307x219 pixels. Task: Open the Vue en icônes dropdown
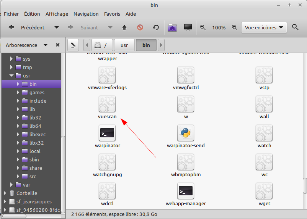pyautogui.click(x=264, y=27)
